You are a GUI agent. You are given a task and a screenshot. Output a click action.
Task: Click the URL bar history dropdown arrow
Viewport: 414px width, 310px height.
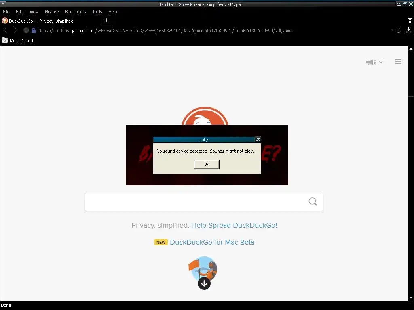click(392, 31)
